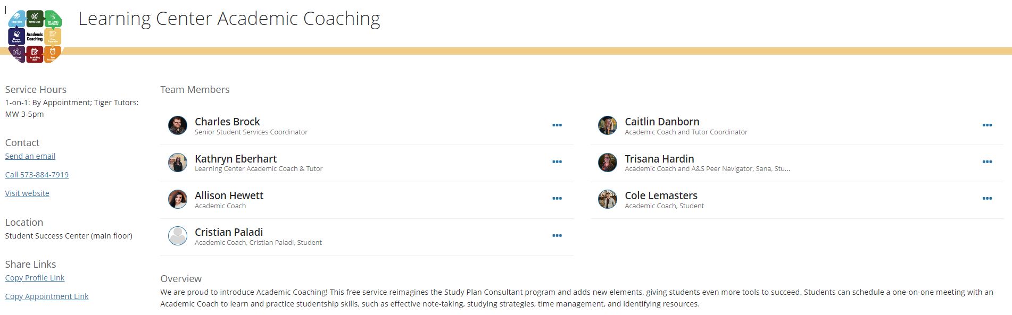1012x315 pixels.
Task: Open the options menu for Charles Brock
Action: coord(557,125)
